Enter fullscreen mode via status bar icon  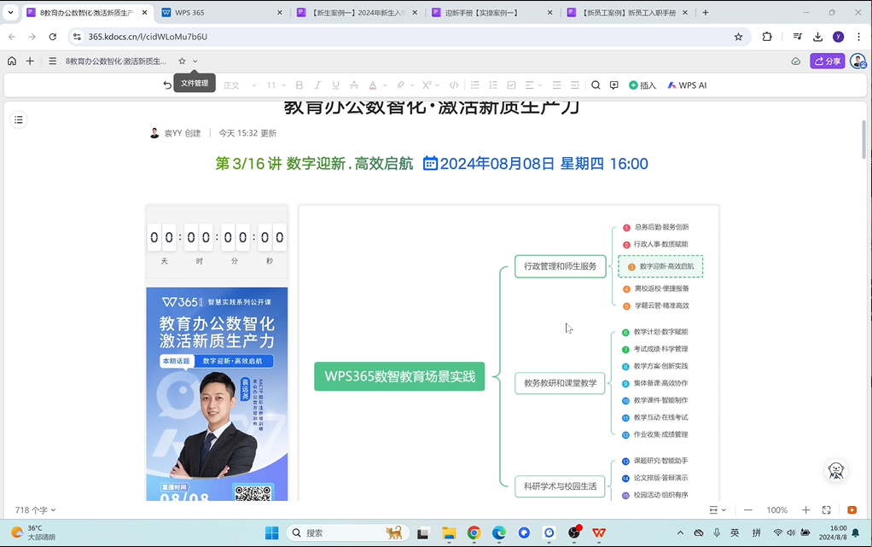click(826, 510)
